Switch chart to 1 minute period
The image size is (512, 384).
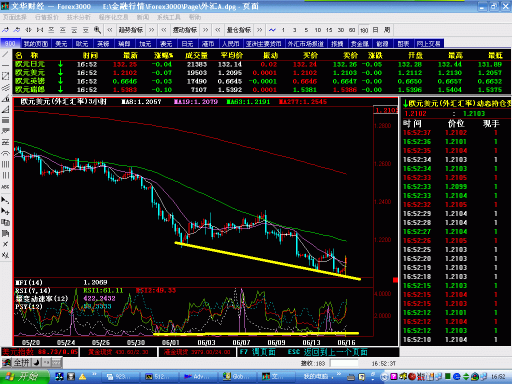pos(283,30)
